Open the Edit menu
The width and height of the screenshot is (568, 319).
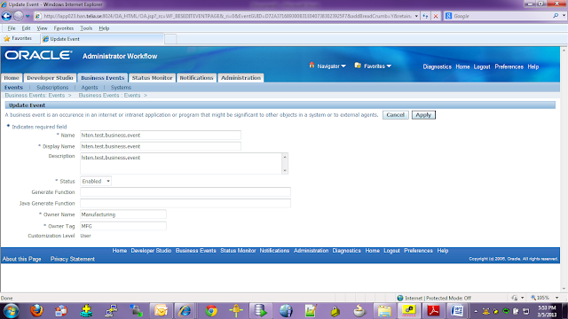(x=26, y=27)
